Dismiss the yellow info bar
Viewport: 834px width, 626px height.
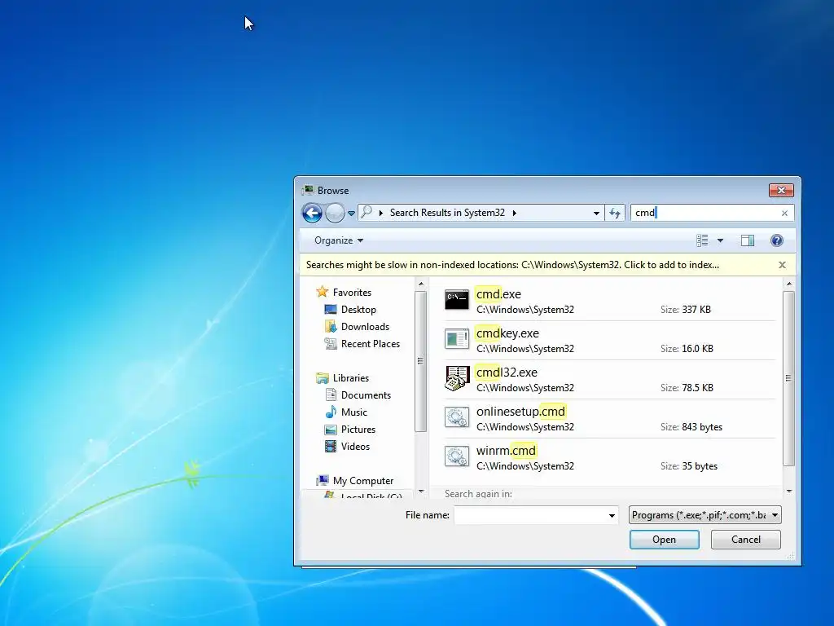782,265
